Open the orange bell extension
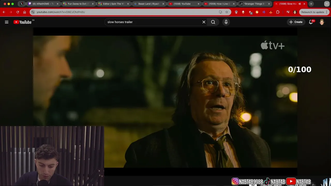331x186 pixels. click(257, 12)
